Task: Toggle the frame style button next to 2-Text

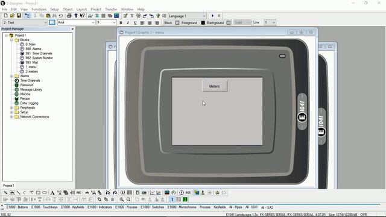Action: (x=52, y=22)
